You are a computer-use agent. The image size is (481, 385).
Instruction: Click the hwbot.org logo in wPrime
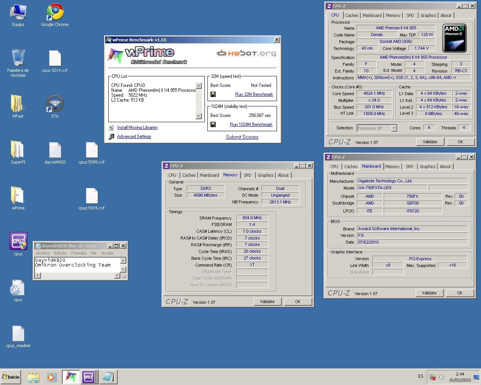pyautogui.click(x=246, y=53)
